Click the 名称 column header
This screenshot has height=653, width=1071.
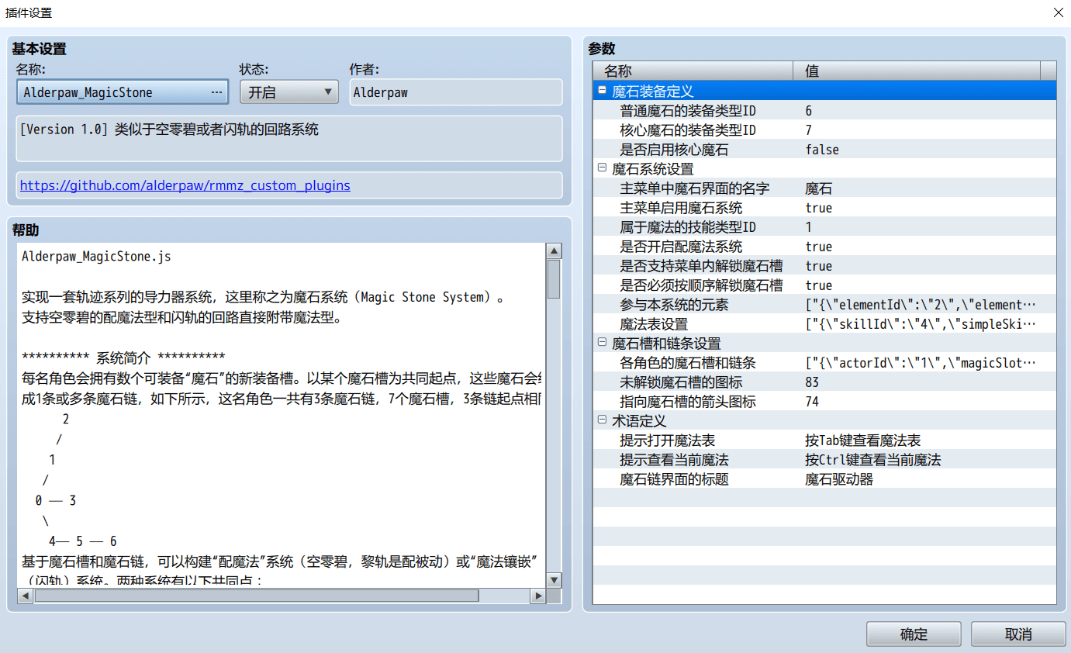point(693,71)
